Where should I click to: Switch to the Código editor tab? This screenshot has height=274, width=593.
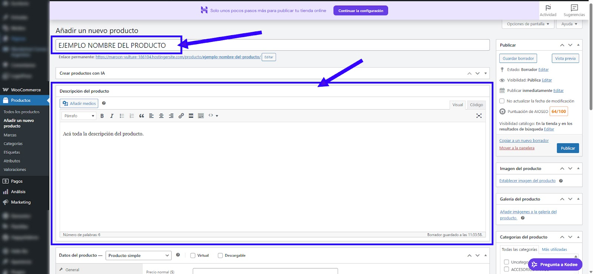pyautogui.click(x=476, y=105)
